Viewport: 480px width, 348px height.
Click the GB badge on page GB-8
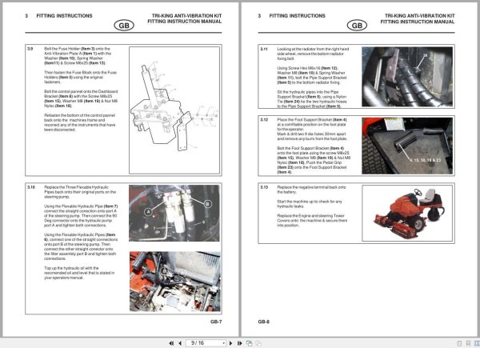point(357,26)
